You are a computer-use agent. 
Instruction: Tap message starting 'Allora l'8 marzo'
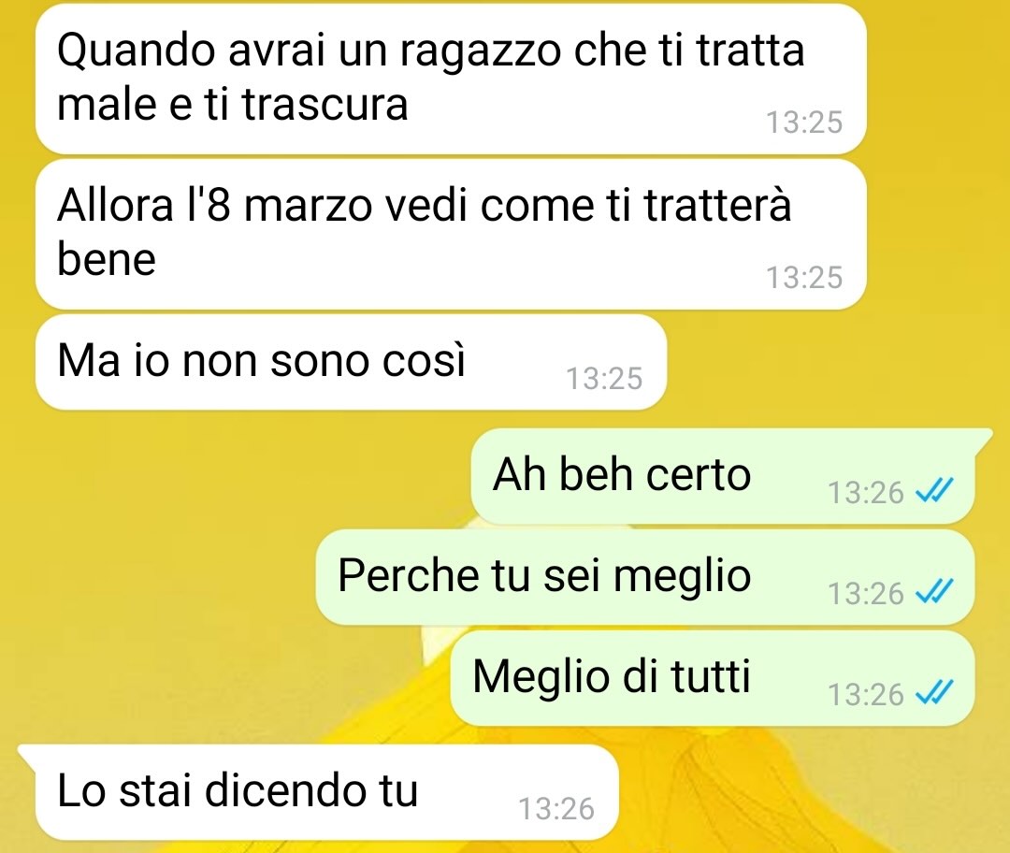[x=451, y=235]
